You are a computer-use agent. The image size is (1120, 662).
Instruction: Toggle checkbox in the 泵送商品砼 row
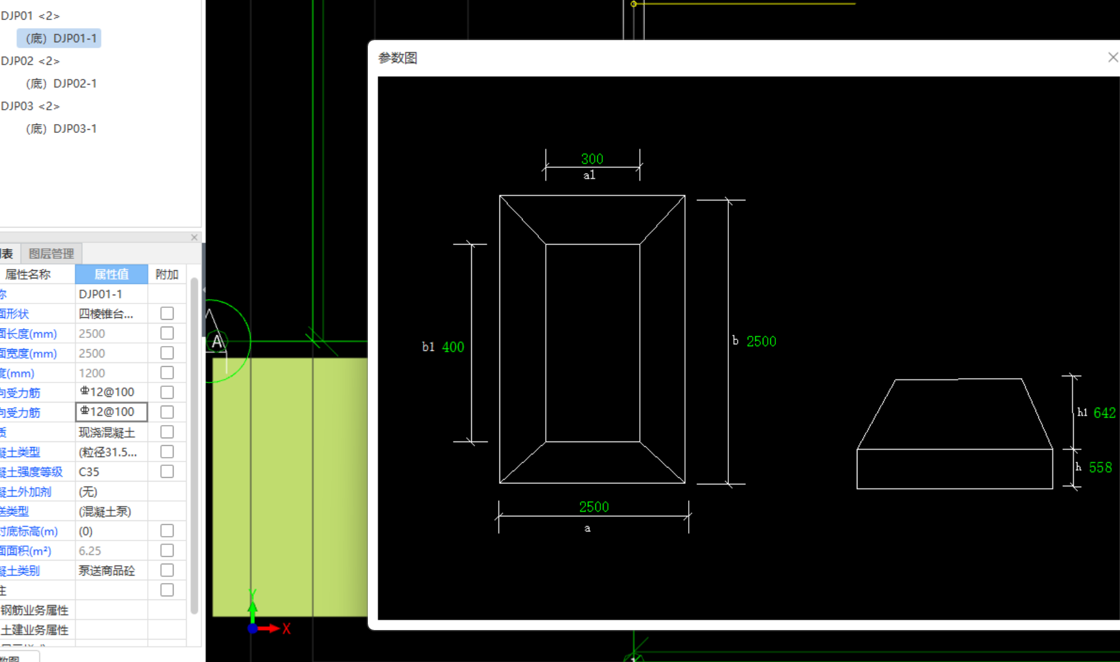(167, 570)
